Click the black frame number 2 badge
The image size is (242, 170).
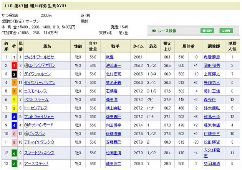14,74
